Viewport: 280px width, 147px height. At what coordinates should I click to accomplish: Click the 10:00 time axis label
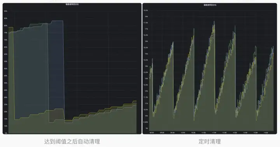pyautogui.click(x=183, y=133)
